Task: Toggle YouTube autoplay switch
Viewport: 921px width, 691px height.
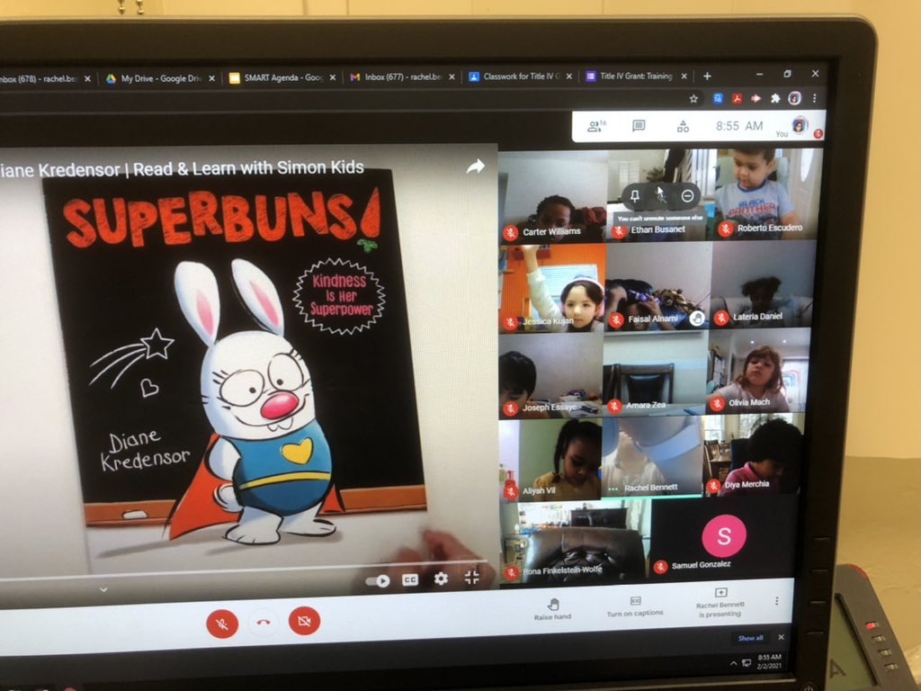Action: [x=378, y=581]
